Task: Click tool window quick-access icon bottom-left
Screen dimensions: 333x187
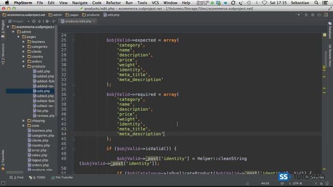Action: pyautogui.click(x=3, y=183)
